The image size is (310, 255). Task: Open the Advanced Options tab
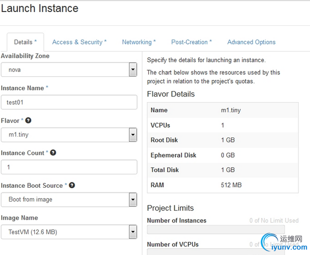tap(251, 42)
